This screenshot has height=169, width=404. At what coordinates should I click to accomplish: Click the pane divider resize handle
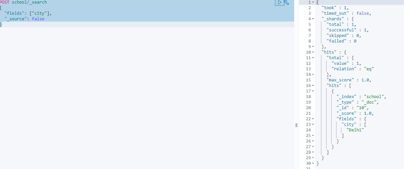pos(296,125)
